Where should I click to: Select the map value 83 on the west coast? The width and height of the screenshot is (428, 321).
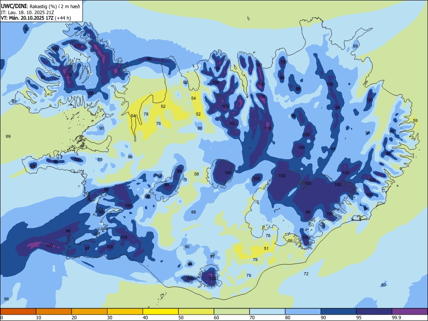click(14, 101)
